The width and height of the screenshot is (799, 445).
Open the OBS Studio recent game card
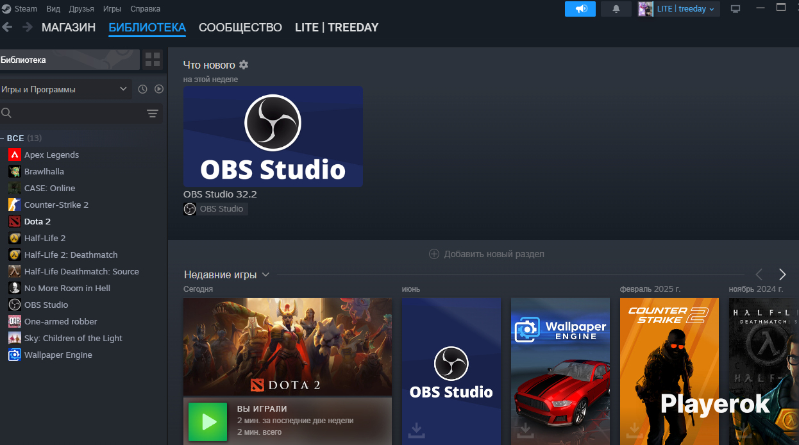click(451, 371)
